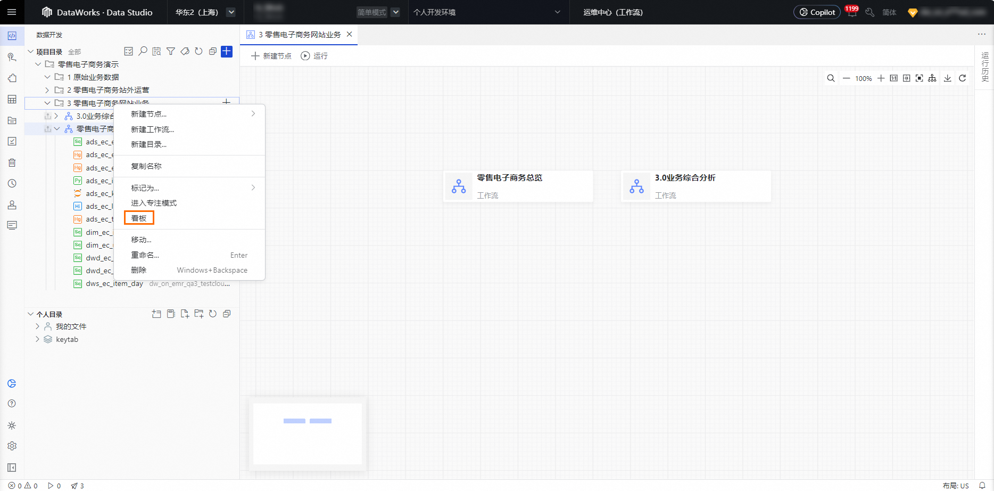Click the download icon on canvas toolbar

[948, 78]
